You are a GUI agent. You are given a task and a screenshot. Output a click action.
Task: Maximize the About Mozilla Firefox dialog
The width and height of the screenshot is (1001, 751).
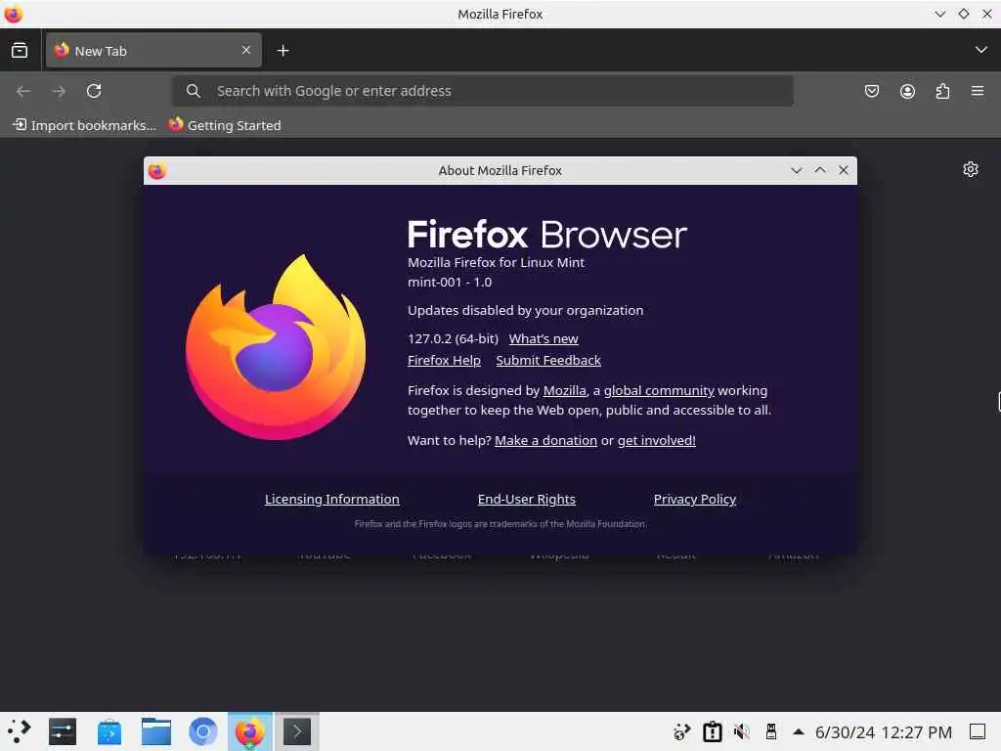point(820,170)
